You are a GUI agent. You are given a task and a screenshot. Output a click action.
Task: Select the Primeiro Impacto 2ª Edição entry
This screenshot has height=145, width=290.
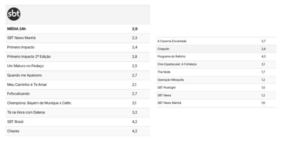78,57
